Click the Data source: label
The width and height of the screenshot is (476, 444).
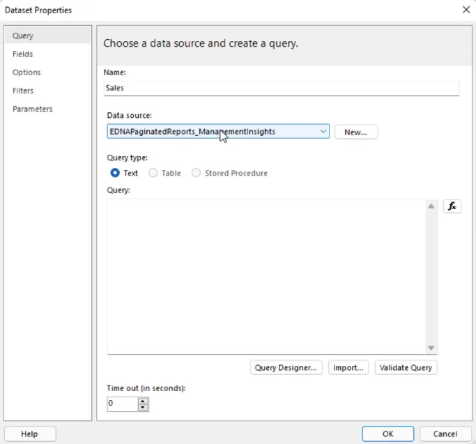pos(130,116)
